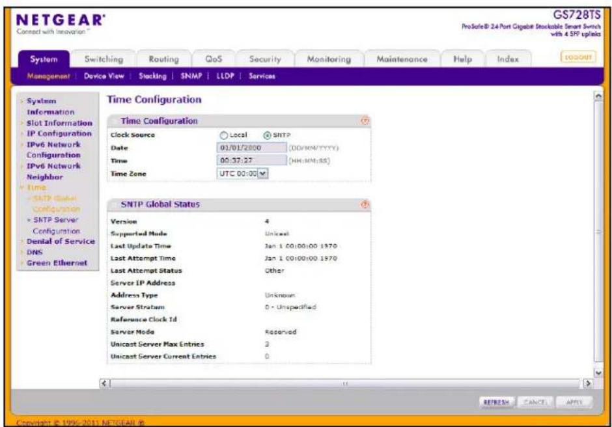Click the GS728TS model name
Screen dimensions: 612x427
point(577,15)
